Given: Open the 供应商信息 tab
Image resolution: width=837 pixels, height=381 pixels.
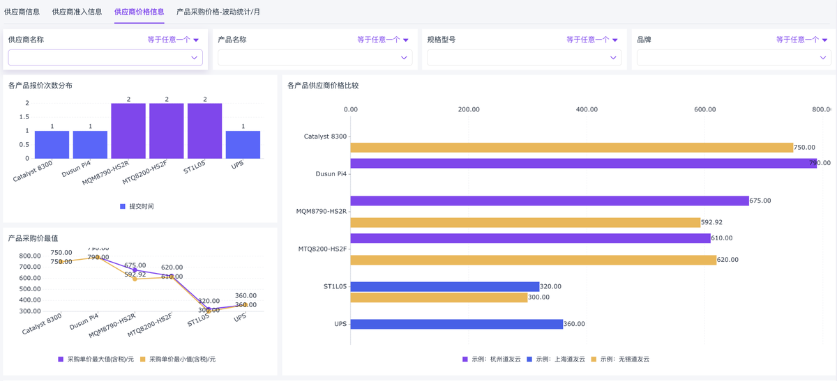Looking at the screenshot, I should 22,12.
